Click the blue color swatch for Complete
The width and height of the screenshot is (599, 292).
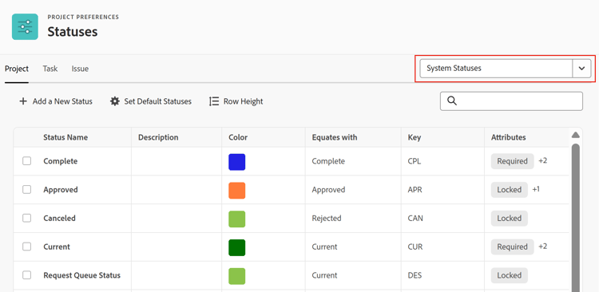click(237, 162)
